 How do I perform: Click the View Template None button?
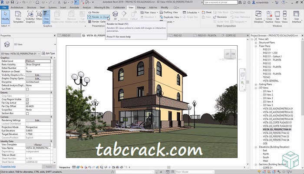coord(38,145)
